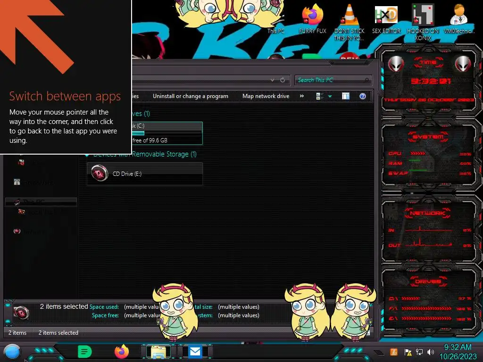
Task: Open the view options dropdown arrow
Action: tap(330, 96)
